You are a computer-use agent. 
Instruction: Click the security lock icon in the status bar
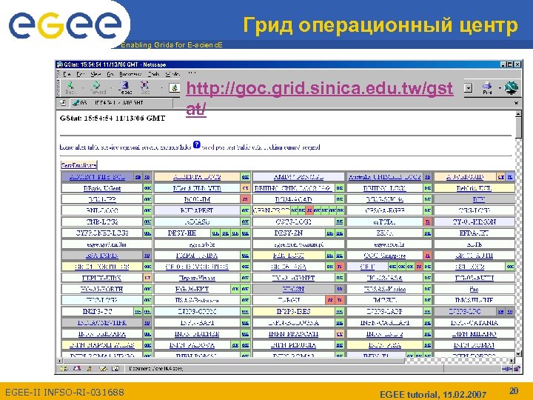pyautogui.click(x=517, y=369)
